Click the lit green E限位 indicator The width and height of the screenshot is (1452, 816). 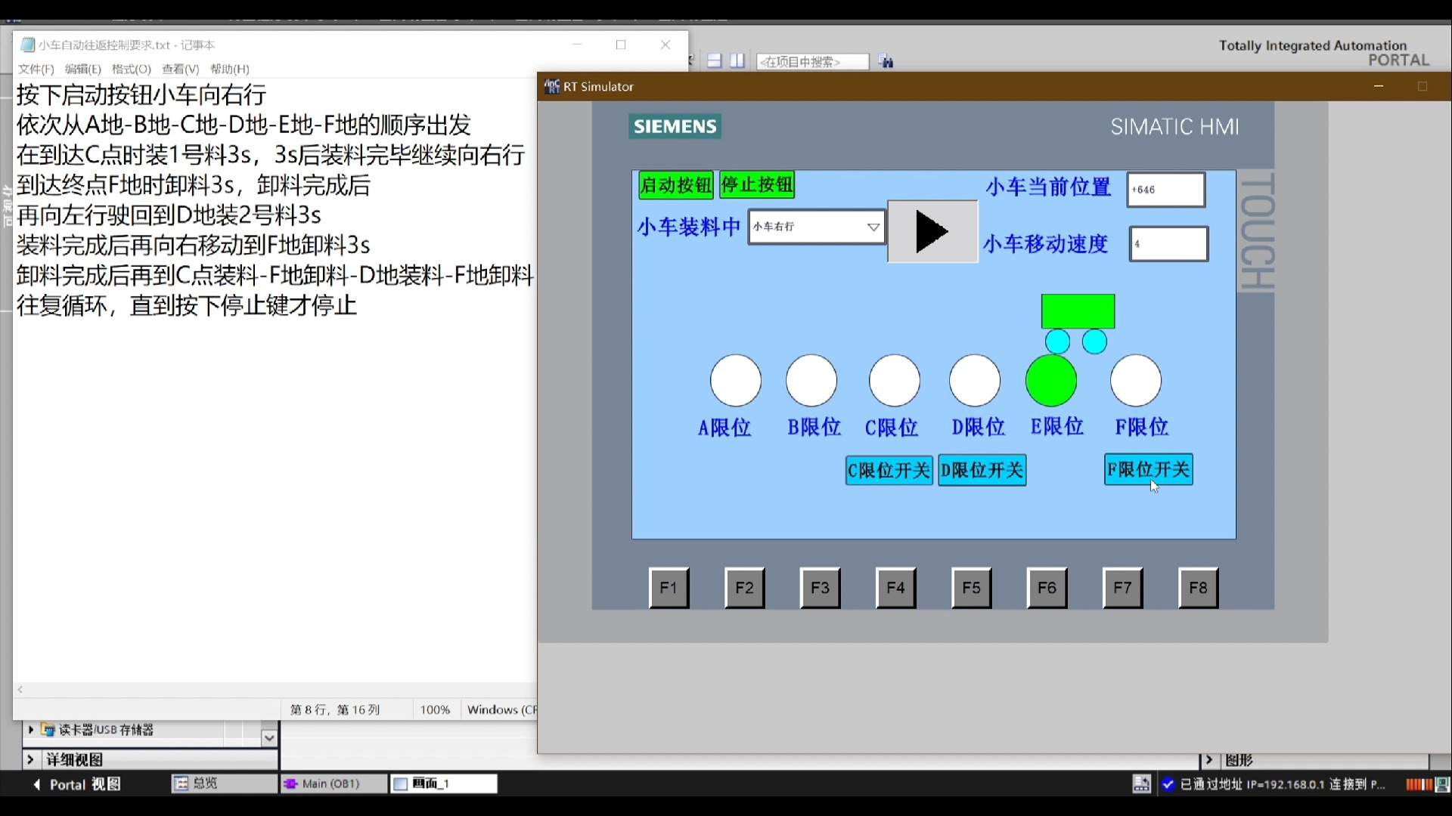(1050, 381)
